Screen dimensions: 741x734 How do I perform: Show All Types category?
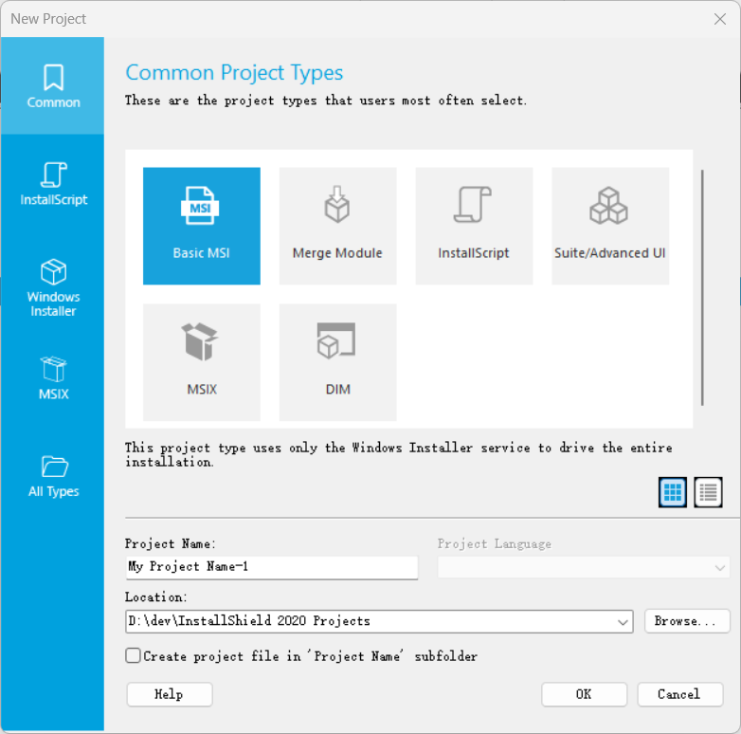pos(53,476)
